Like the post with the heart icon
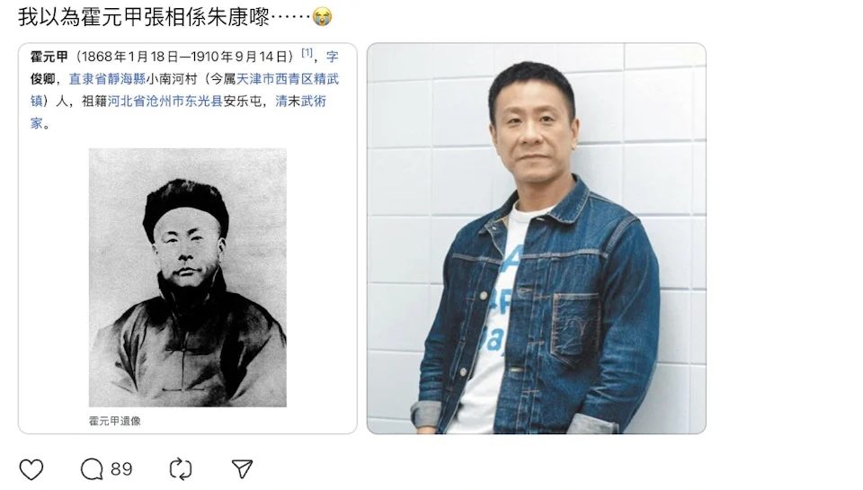The width and height of the screenshot is (863, 490). [x=31, y=469]
